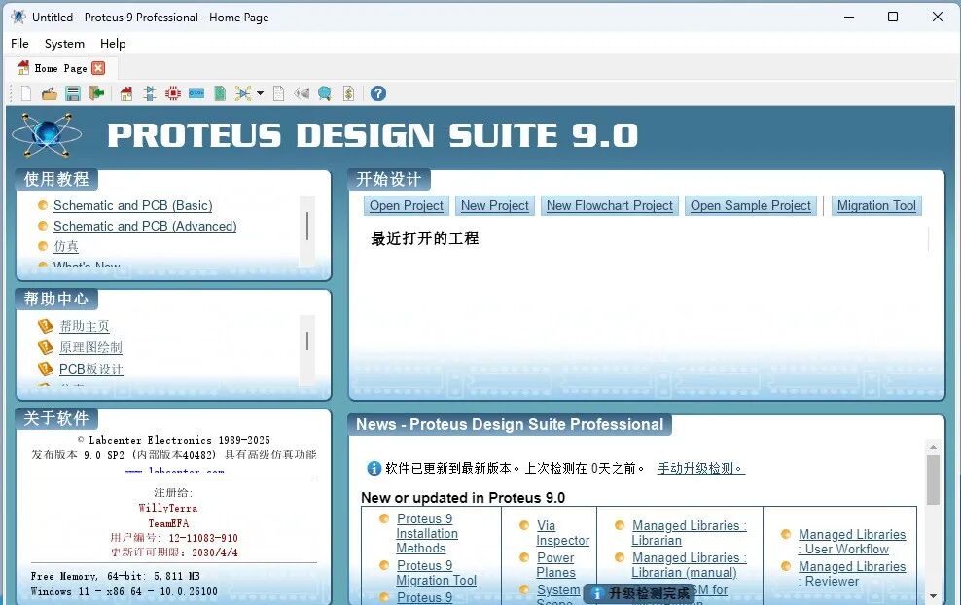
Task: Open the System menu
Action: click(64, 44)
